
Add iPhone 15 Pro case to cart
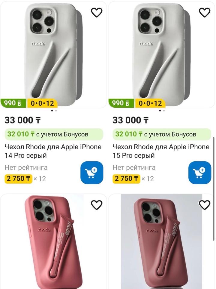(x=200, y=173)
